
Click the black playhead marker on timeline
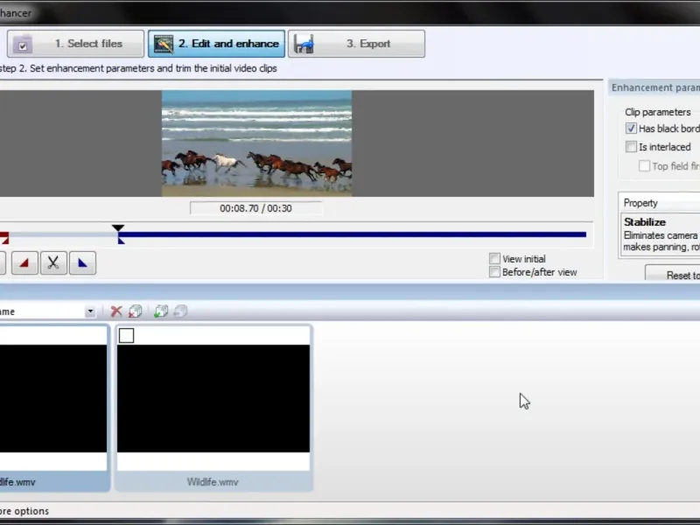coord(118,228)
